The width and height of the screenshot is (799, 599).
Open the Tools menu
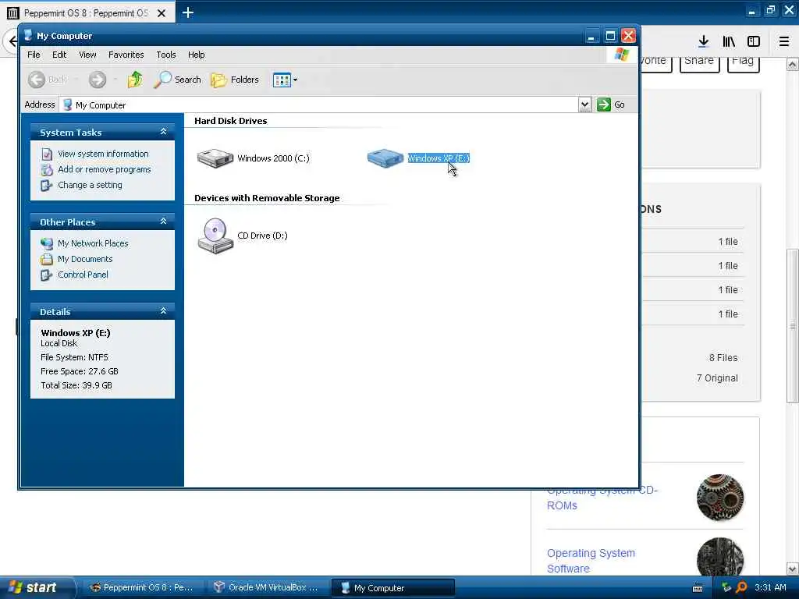[166, 55]
